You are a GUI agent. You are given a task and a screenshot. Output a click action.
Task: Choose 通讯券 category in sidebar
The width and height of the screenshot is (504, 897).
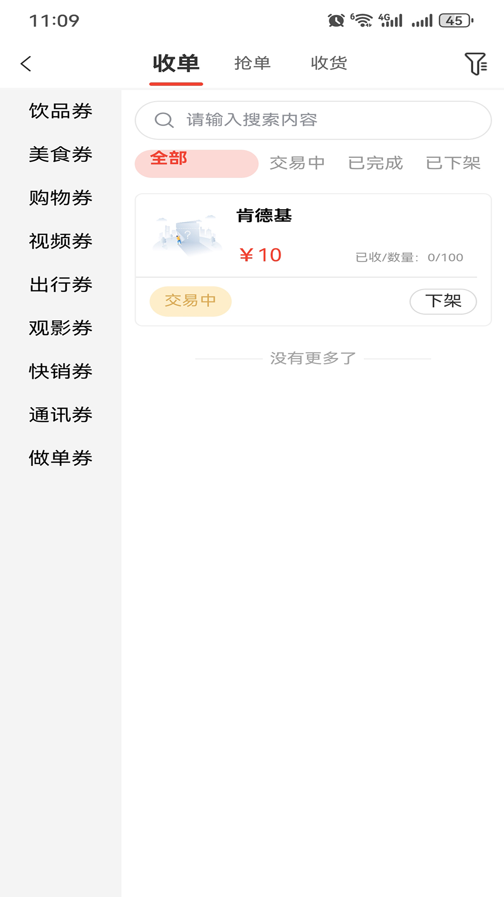pos(61,415)
